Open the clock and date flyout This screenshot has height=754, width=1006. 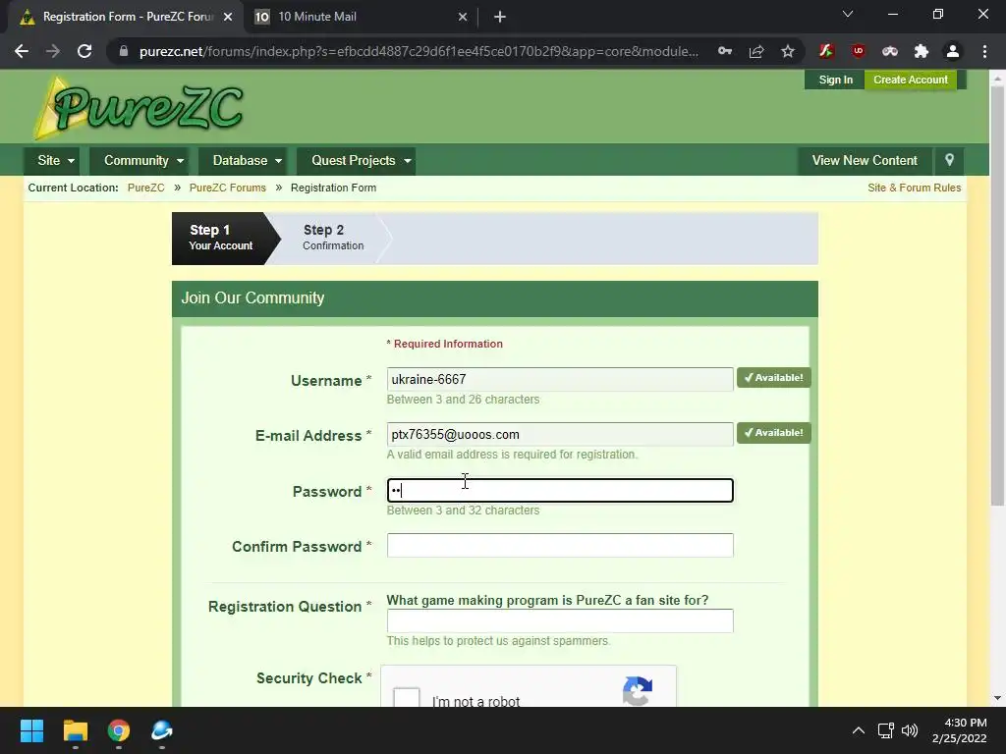(959, 730)
